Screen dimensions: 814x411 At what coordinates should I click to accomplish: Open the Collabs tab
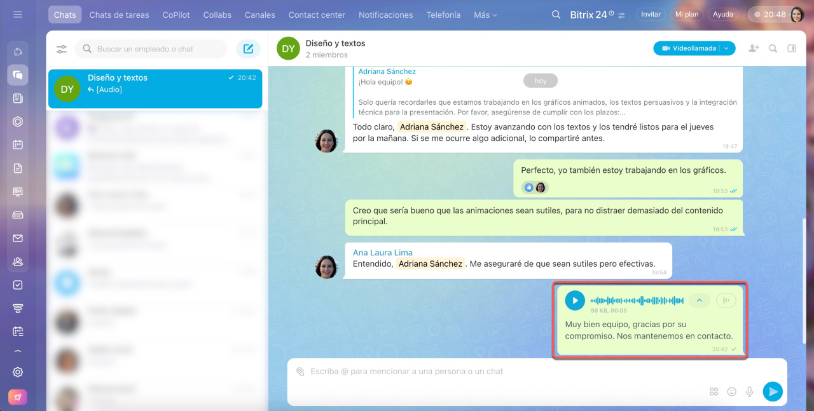pyautogui.click(x=217, y=15)
